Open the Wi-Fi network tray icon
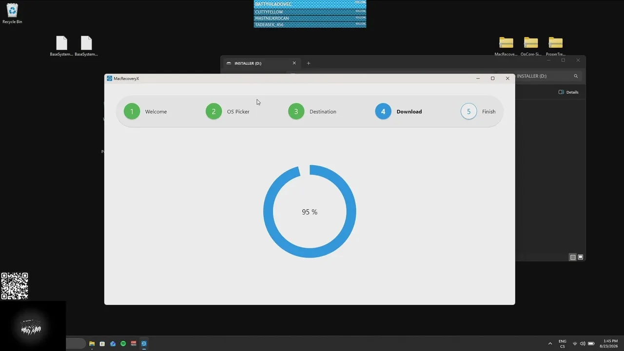Screen dimensions: 624x351 (x=575, y=344)
